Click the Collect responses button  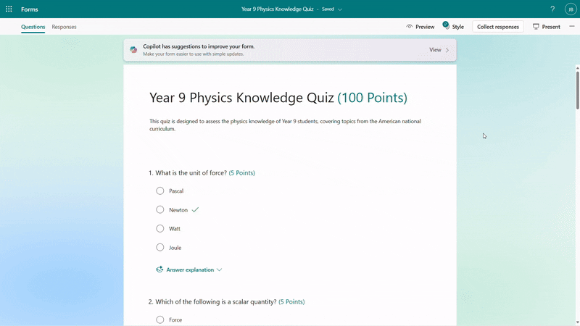pyautogui.click(x=498, y=27)
